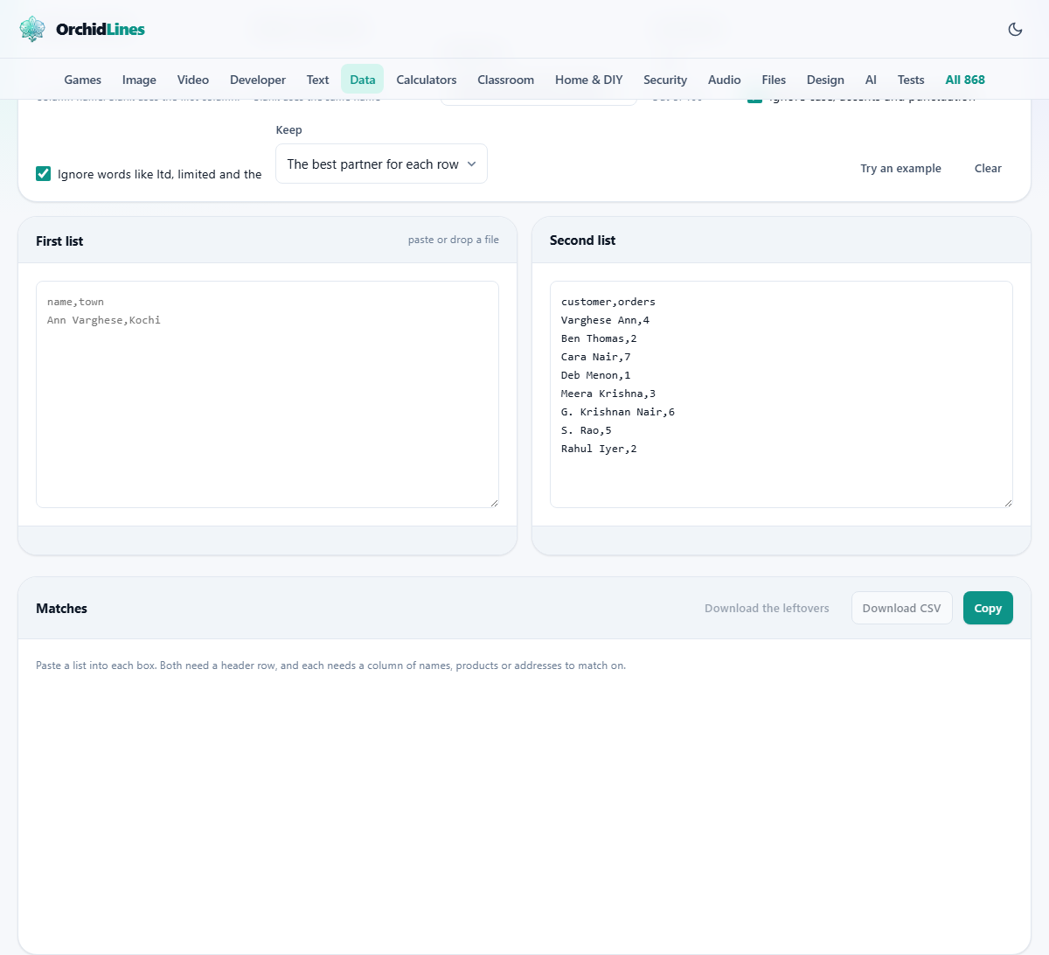
Task: Open the Design category tab
Action: coord(825,80)
